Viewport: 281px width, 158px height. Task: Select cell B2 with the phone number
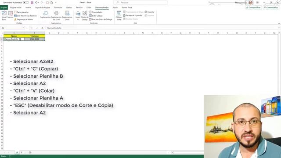[34, 39]
